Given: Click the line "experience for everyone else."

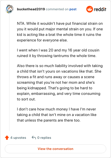Looking at the screenshot, I should [x=42, y=40].
